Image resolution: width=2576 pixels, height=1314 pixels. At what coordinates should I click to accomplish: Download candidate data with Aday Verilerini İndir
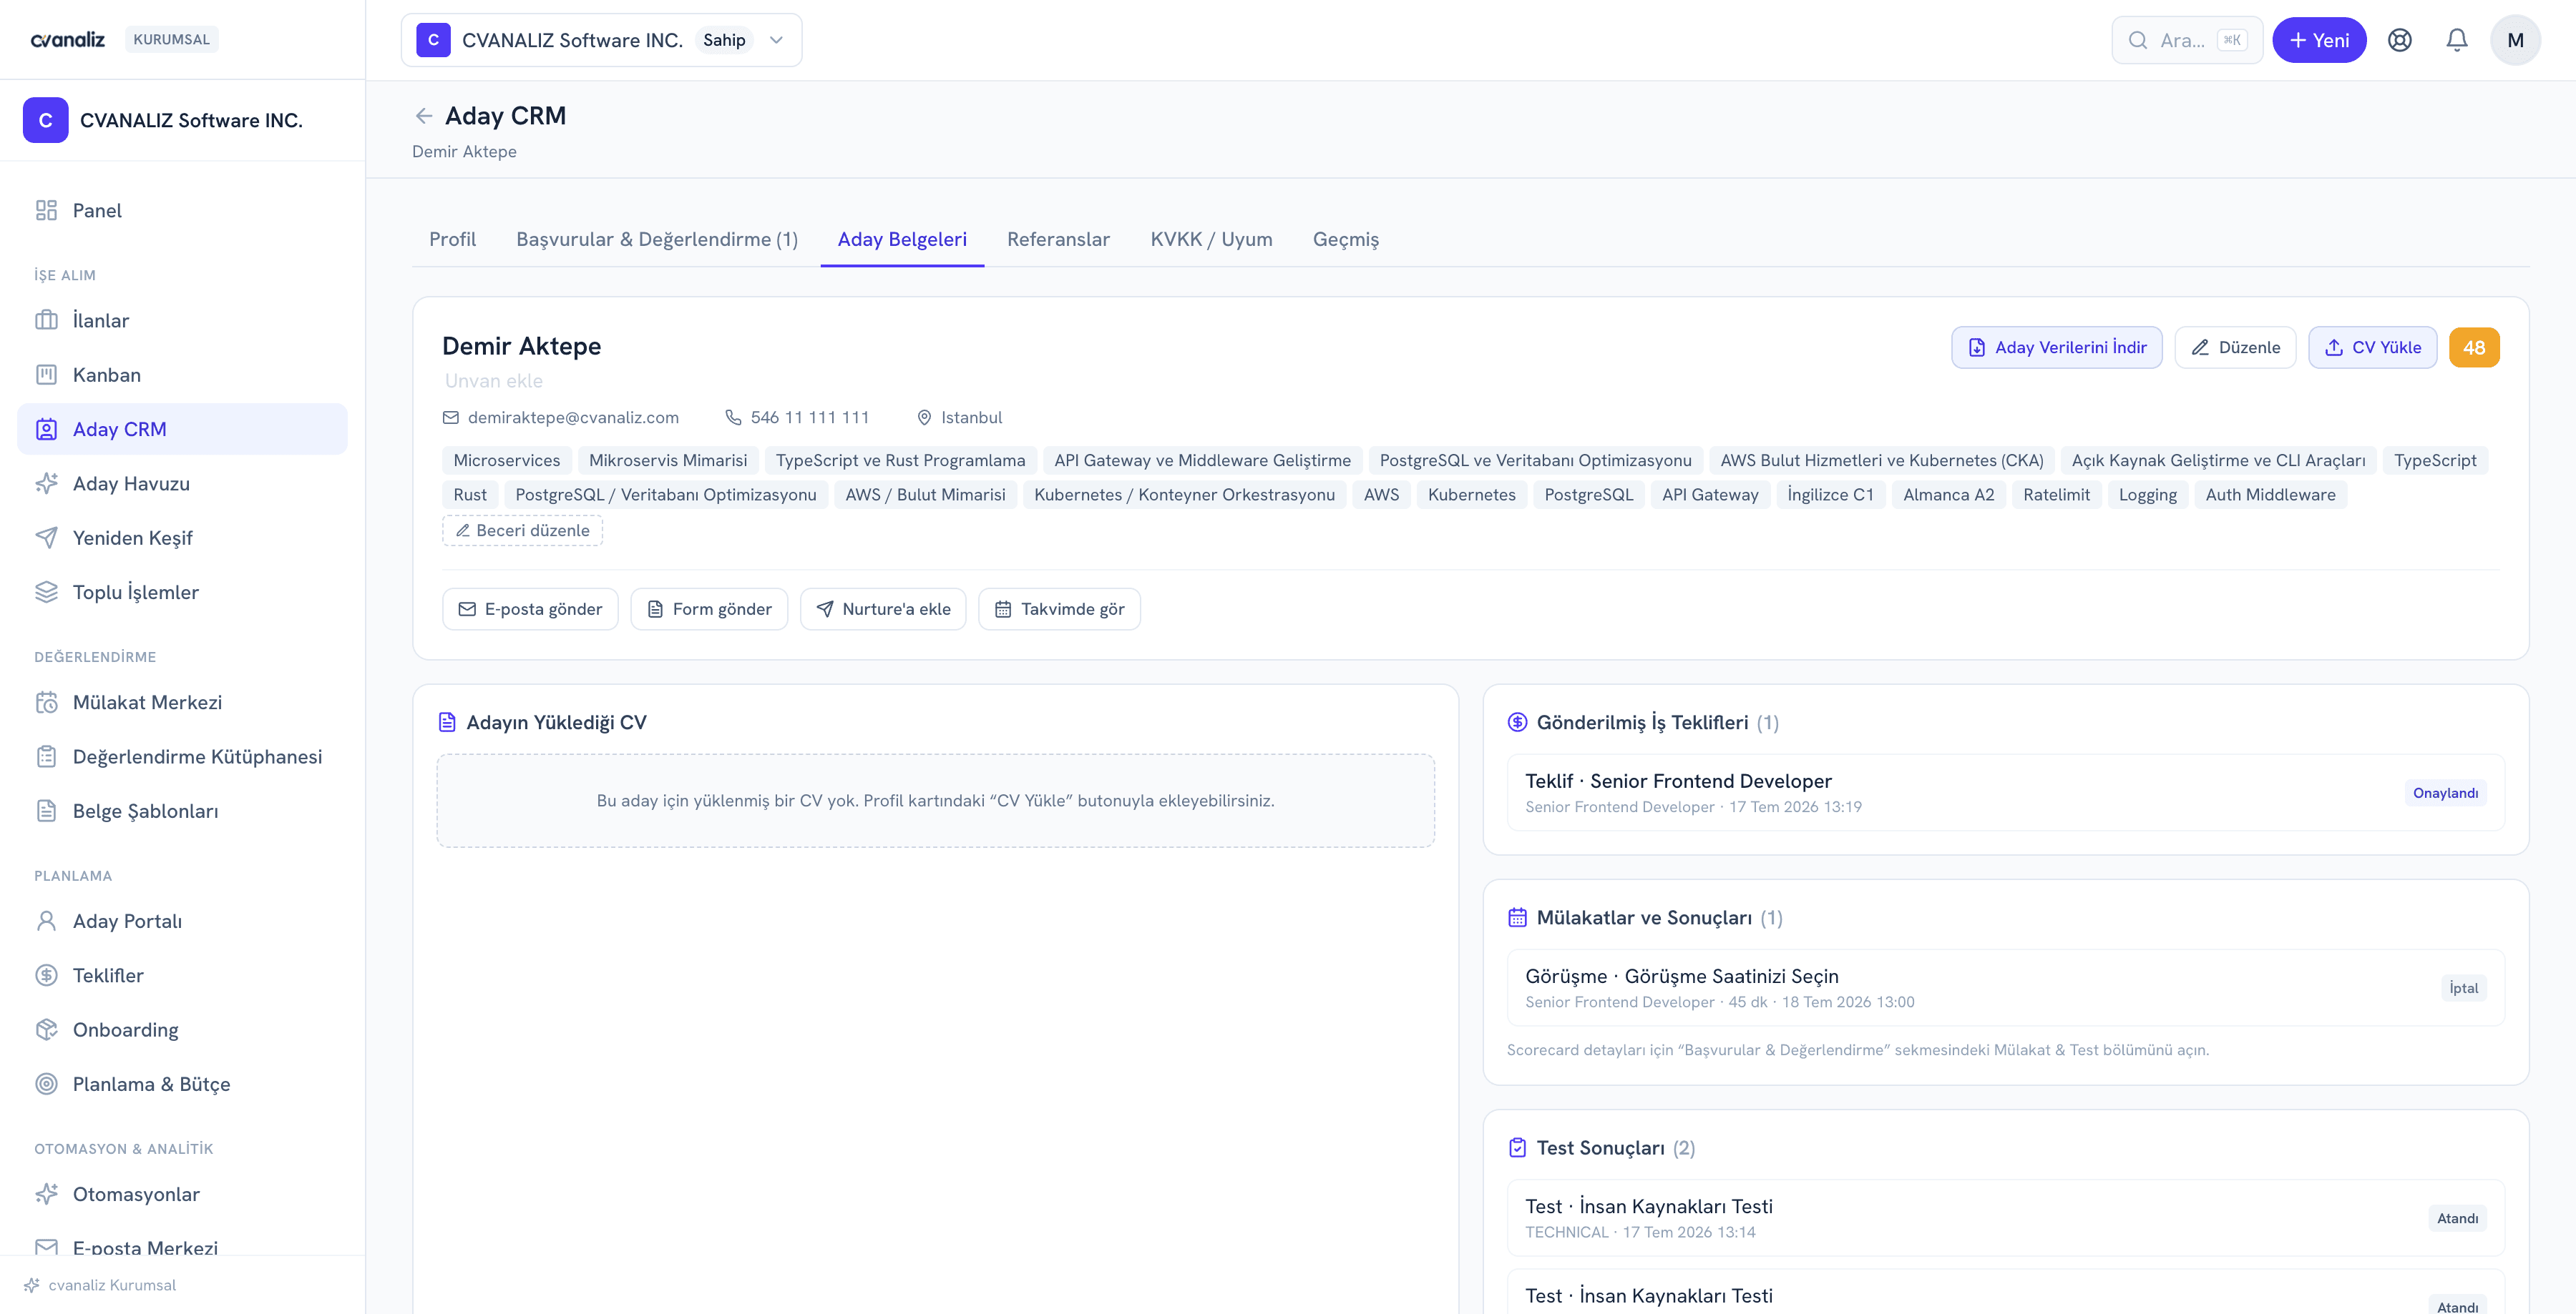(x=2056, y=347)
